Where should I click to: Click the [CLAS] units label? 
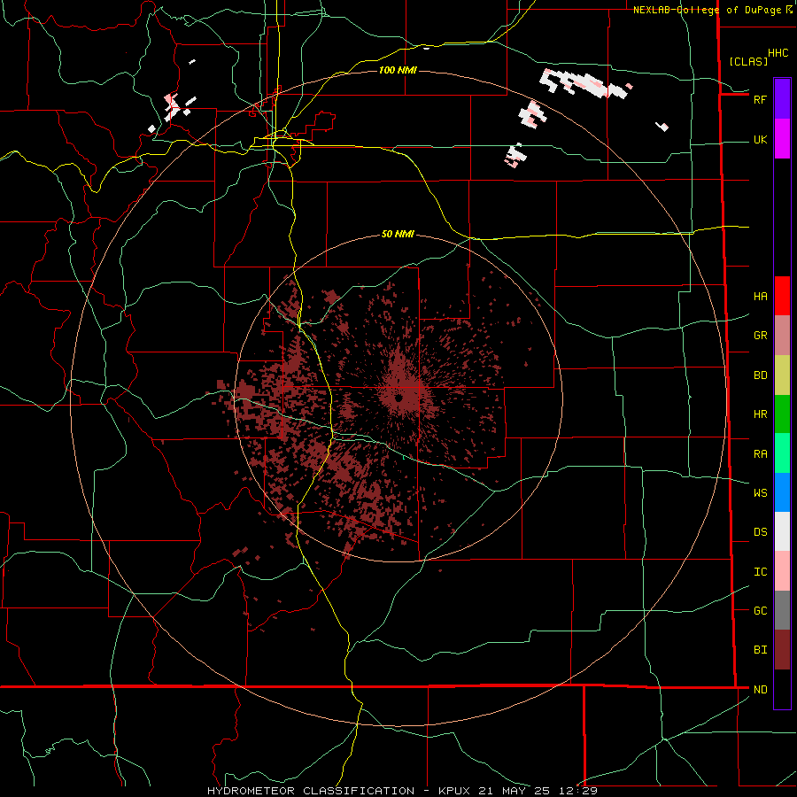pyautogui.click(x=748, y=61)
